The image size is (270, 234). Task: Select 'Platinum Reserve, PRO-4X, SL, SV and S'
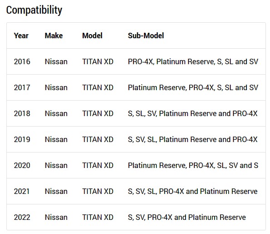(193, 166)
